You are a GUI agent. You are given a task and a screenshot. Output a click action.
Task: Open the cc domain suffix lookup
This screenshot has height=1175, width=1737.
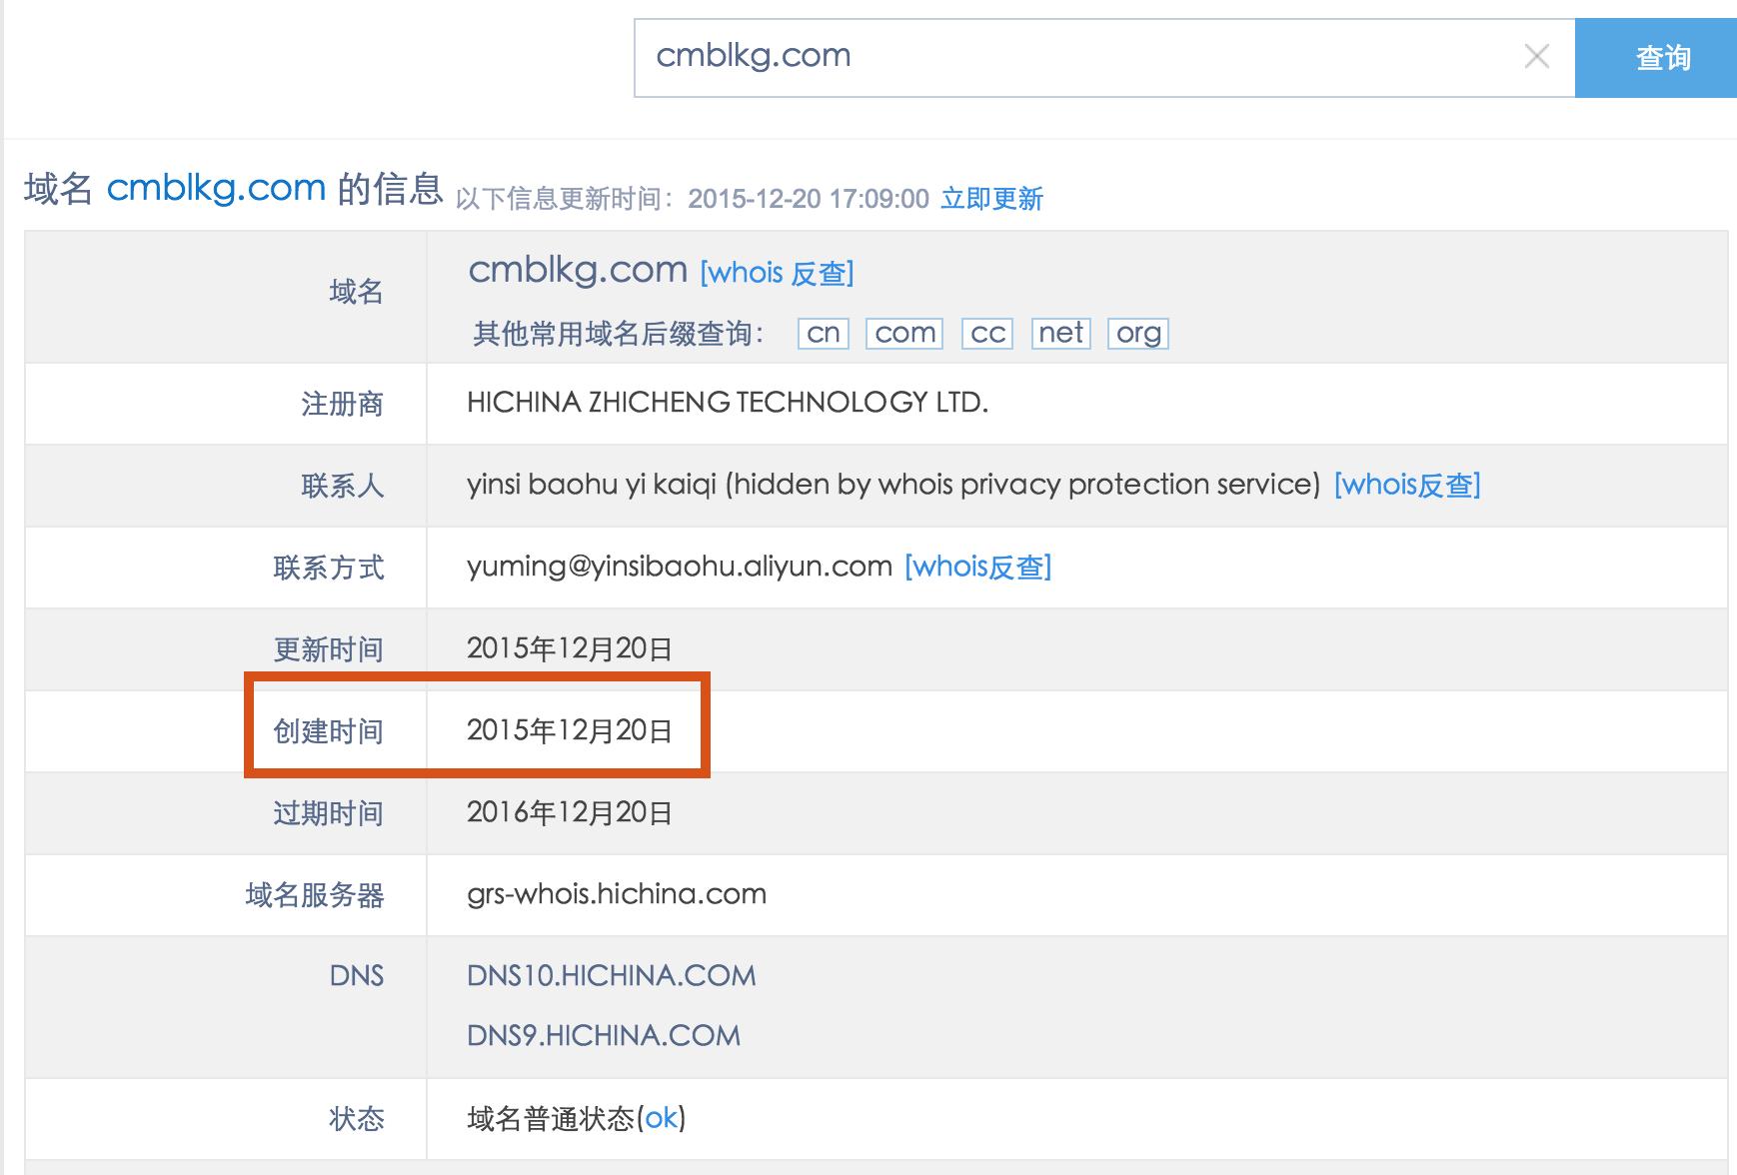click(985, 333)
